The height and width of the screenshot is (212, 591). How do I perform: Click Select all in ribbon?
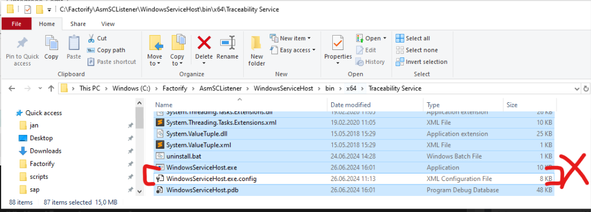[x=413, y=38]
